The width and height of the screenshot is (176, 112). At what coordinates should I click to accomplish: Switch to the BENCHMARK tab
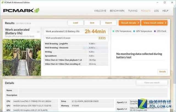coord(117,11)
